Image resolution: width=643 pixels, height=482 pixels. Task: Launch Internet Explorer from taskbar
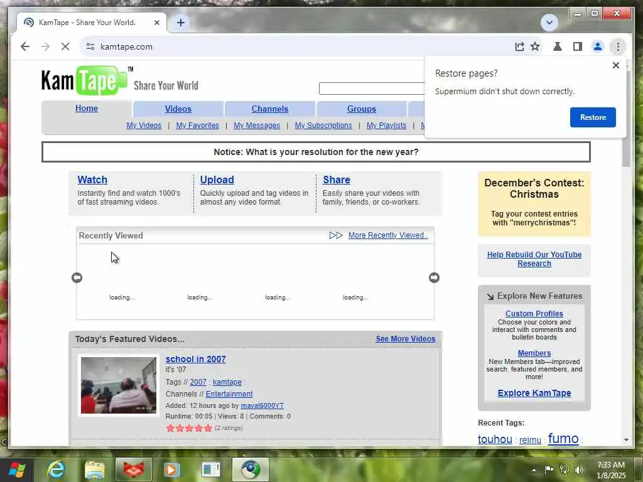pos(56,469)
